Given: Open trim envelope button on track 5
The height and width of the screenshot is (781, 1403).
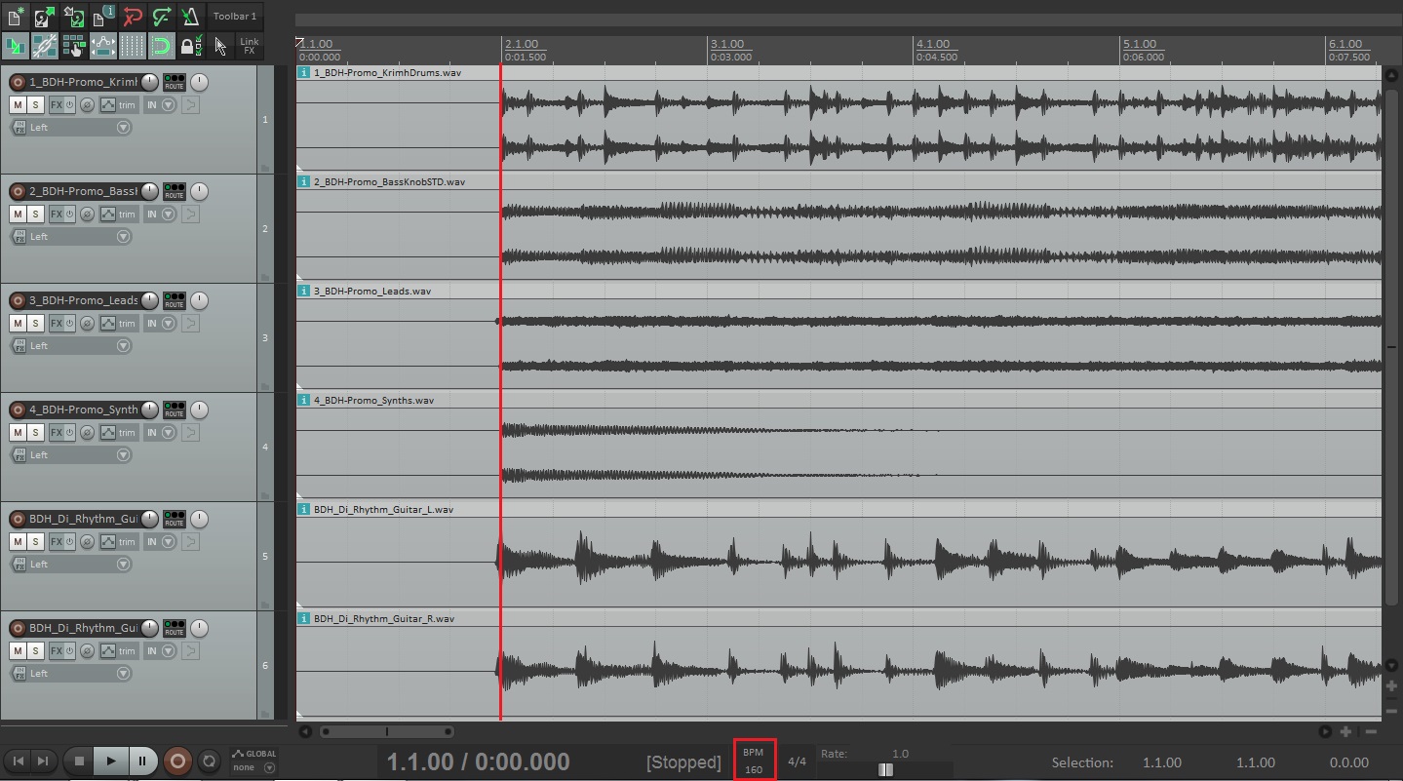Looking at the screenshot, I should point(118,541).
